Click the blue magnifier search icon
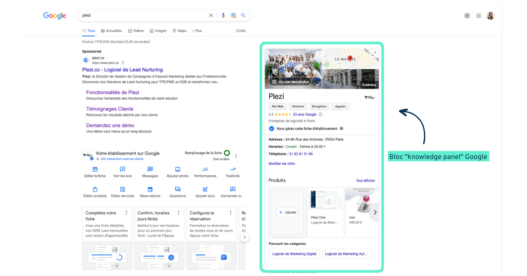527x276 pixels. (x=243, y=15)
